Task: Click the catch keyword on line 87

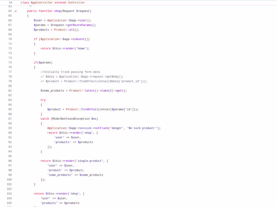Action: click(45, 118)
